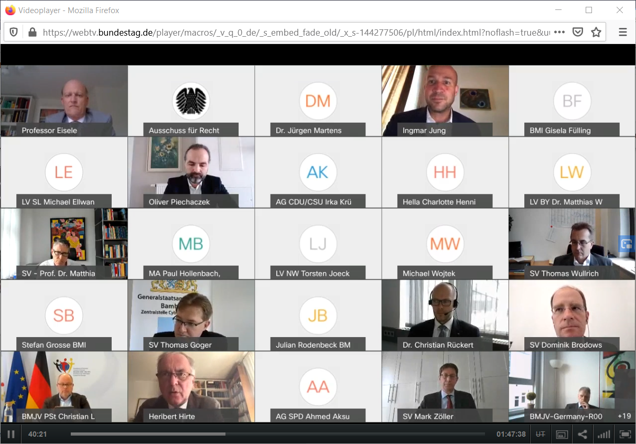The image size is (636, 444).
Task: Select the Heribert Hirte video tile
Action: (191, 387)
